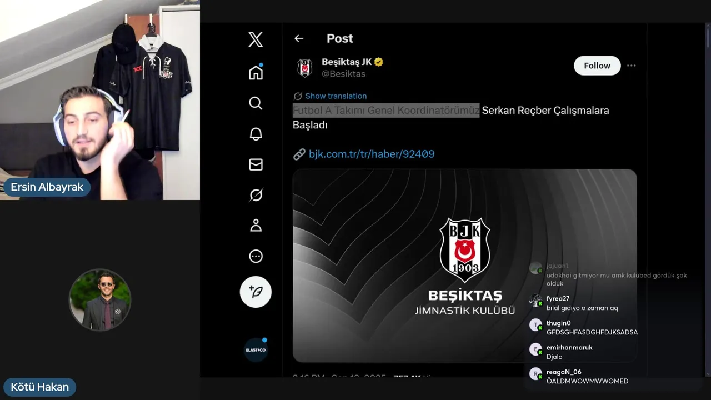
Task: Click the verified gold badge
Action: 379,62
